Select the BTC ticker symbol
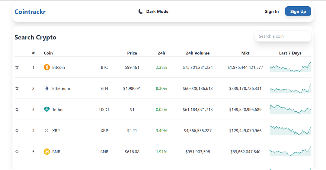The image size is (326, 170). [x=104, y=67]
